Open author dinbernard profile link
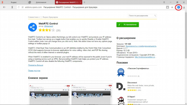The width and height of the screenshot is (187, 105). [49, 26]
